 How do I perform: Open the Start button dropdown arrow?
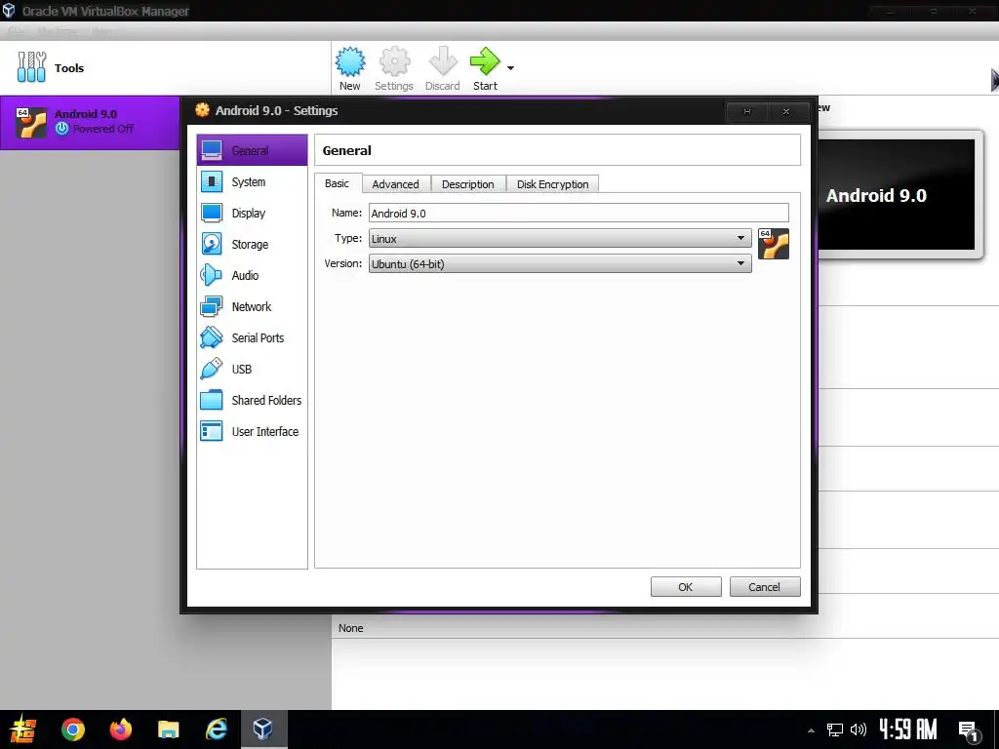[x=510, y=67]
